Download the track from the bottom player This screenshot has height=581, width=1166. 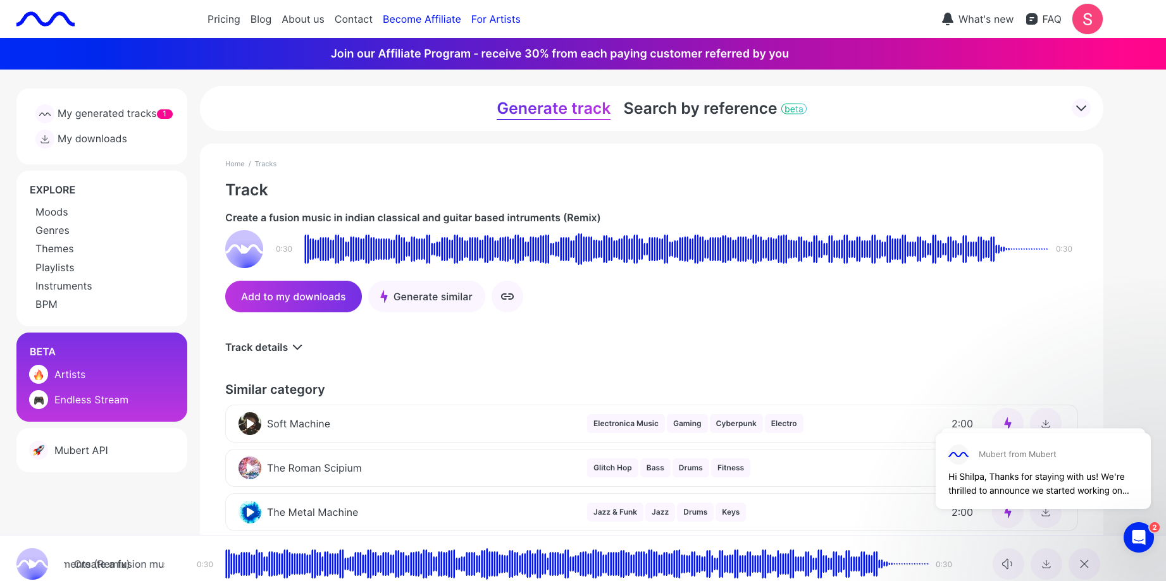(x=1046, y=563)
